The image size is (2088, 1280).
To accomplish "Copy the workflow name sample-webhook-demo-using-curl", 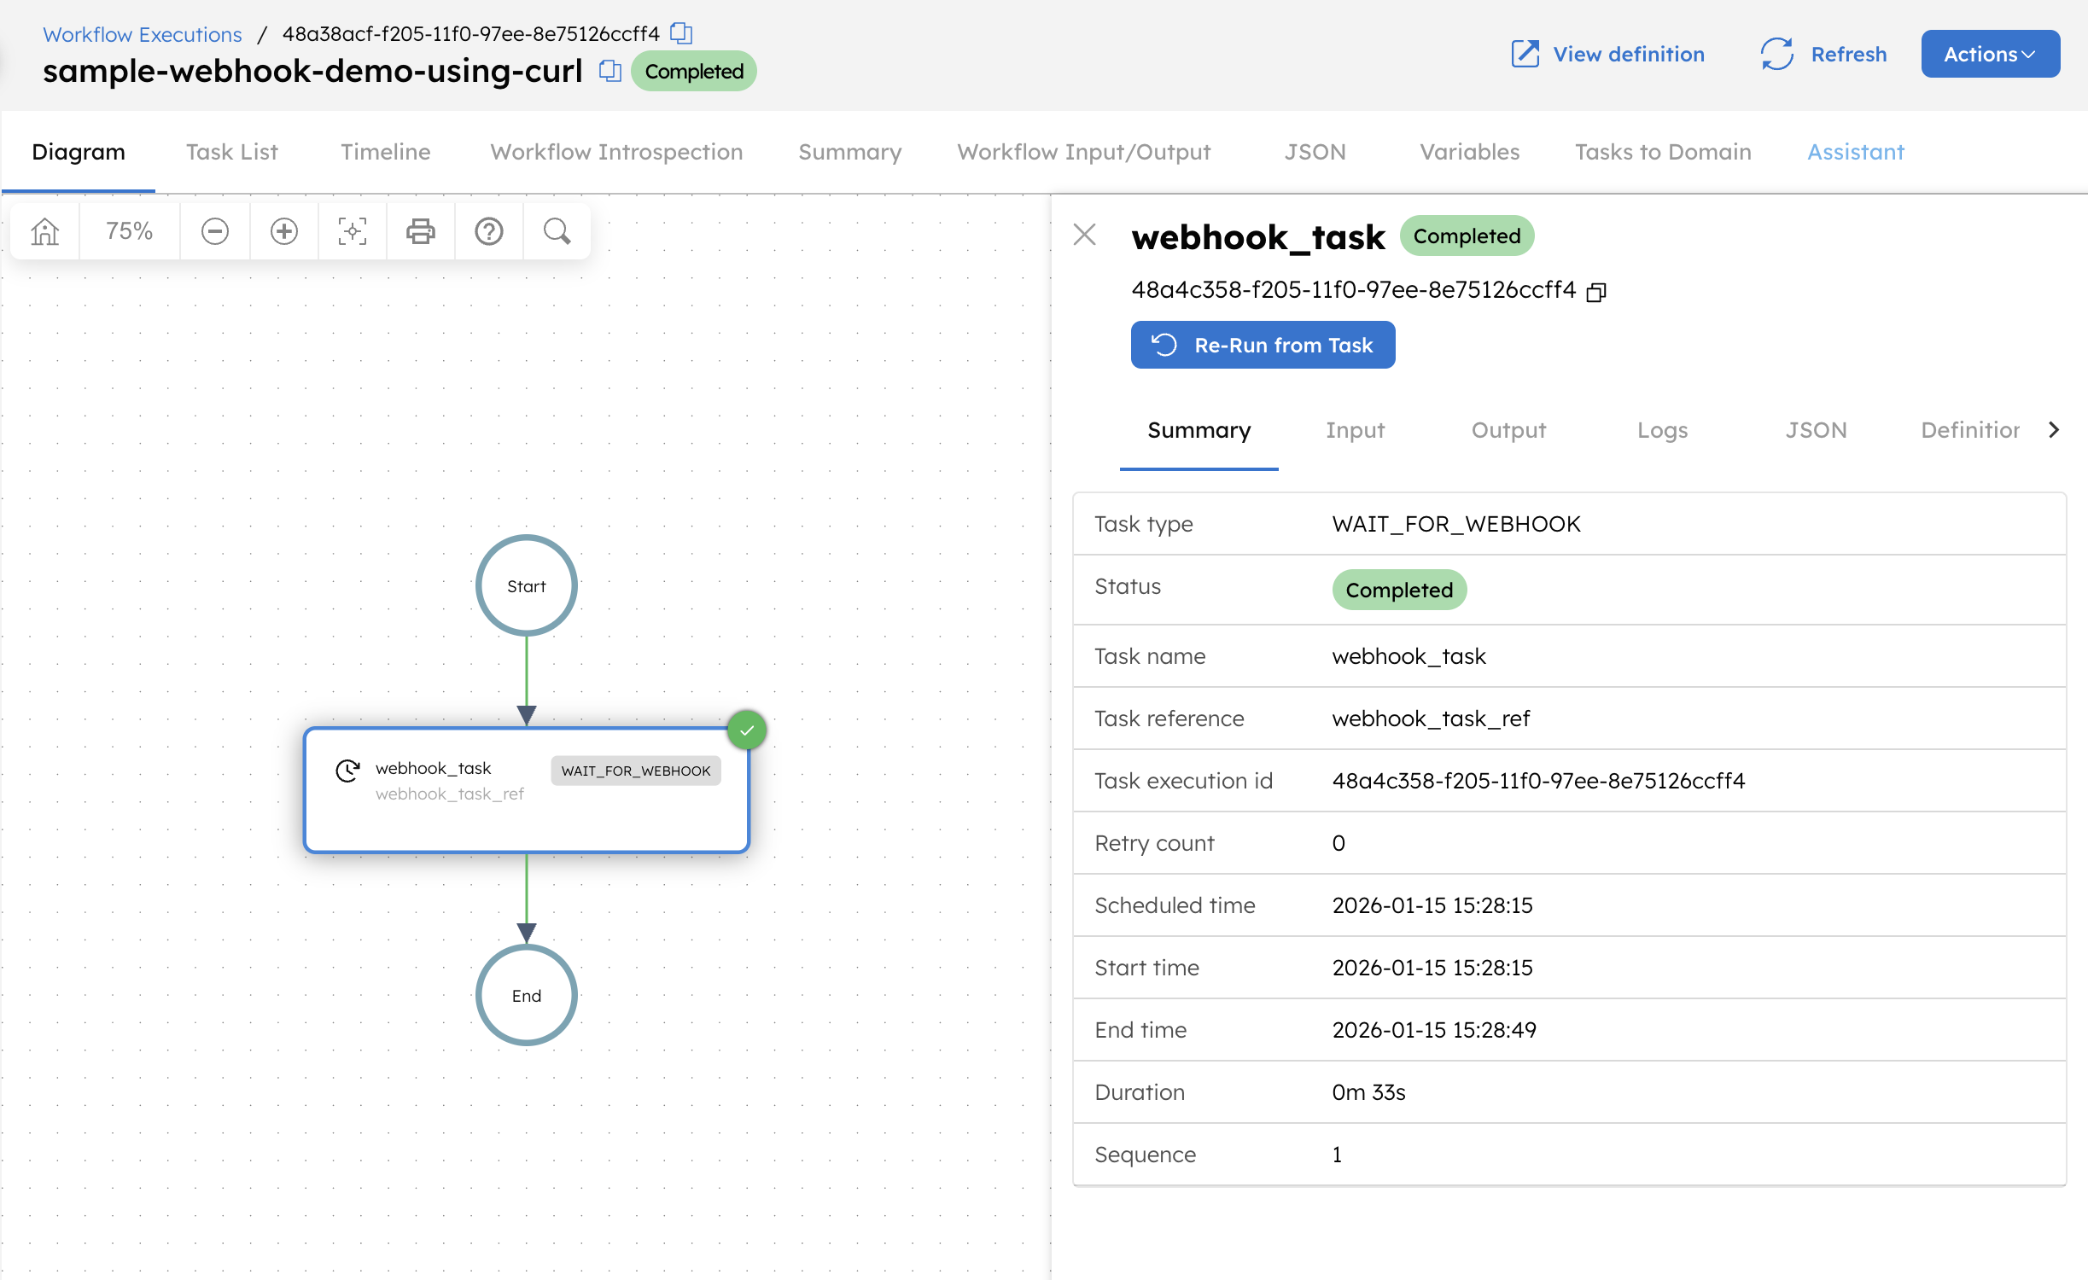I will pyautogui.click(x=609, y=71).
